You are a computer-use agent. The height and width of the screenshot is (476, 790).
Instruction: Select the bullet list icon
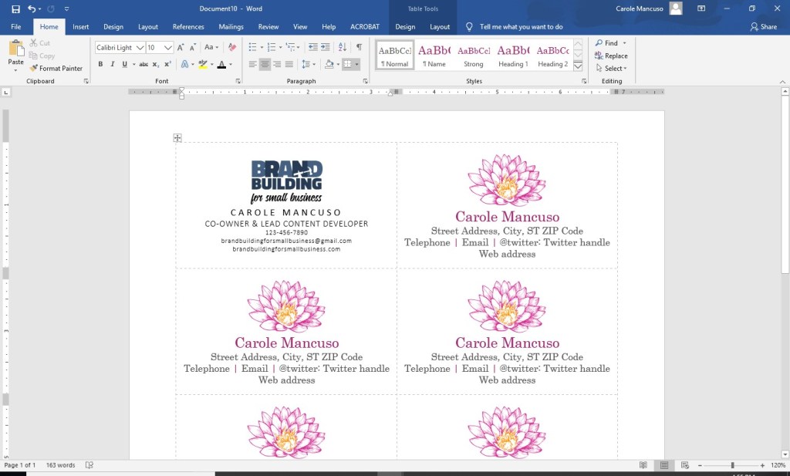point(252,47)
